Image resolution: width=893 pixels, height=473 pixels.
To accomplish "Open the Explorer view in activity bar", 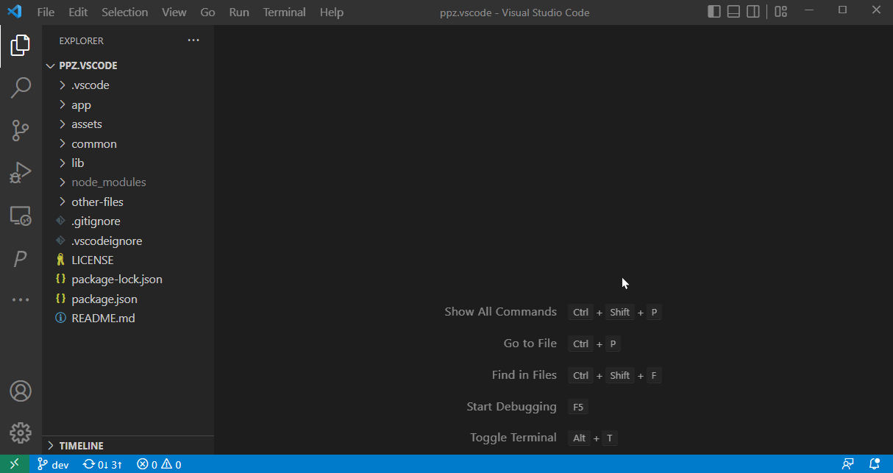I will click(21, 46).
